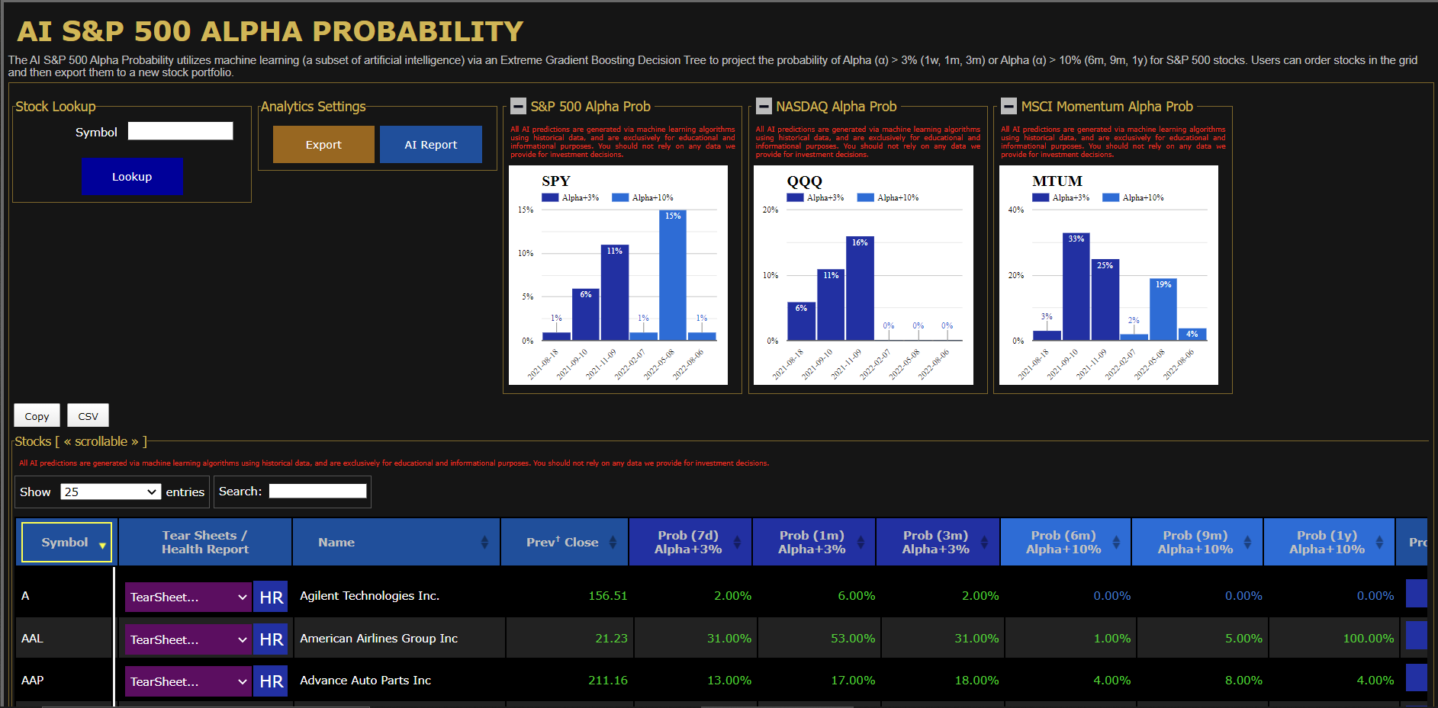The image size is (1438, 708).
Task: Click the Alpha+3% legend swatch in SPY chart
Action: (550, 197)
